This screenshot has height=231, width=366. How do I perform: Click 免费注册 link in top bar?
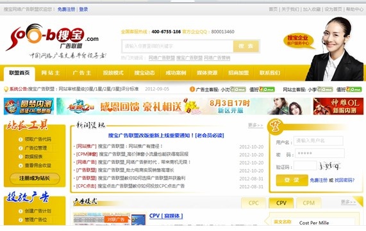tap(66, 10)
